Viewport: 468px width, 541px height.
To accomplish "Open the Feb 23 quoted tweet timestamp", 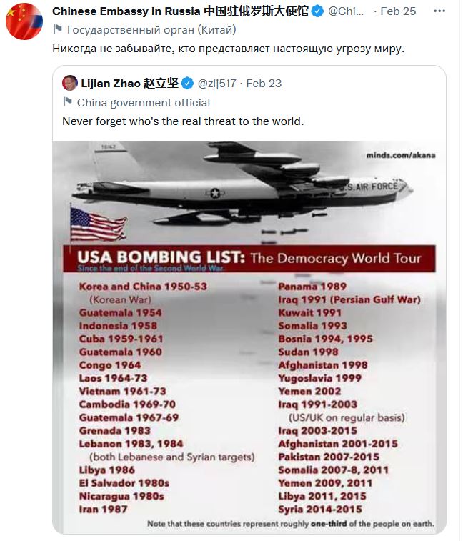I will [264, 83].
